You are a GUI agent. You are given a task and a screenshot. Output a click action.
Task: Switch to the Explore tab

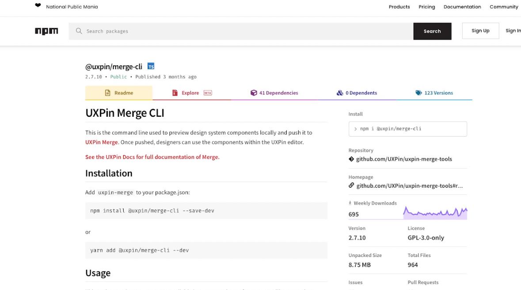(192, 93)
